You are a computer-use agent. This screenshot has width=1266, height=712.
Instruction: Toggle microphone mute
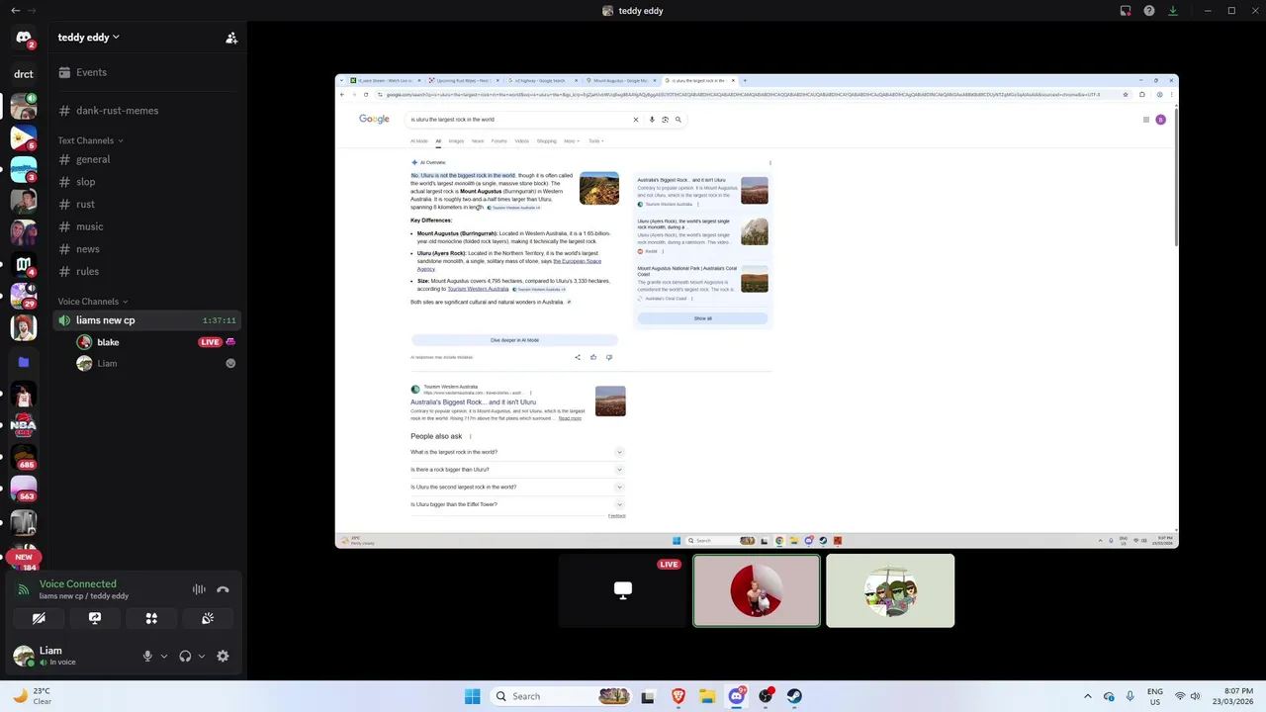click(147, 656)
